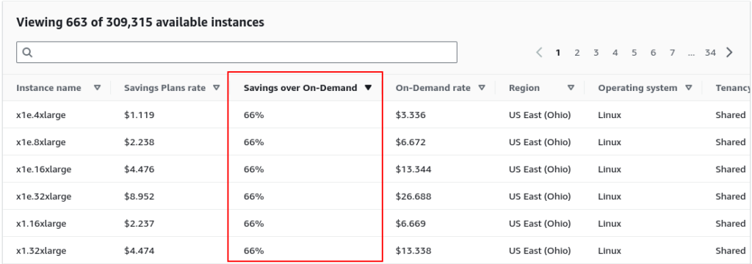Select the x1e.32xlarge instance name

pos(43,197)
